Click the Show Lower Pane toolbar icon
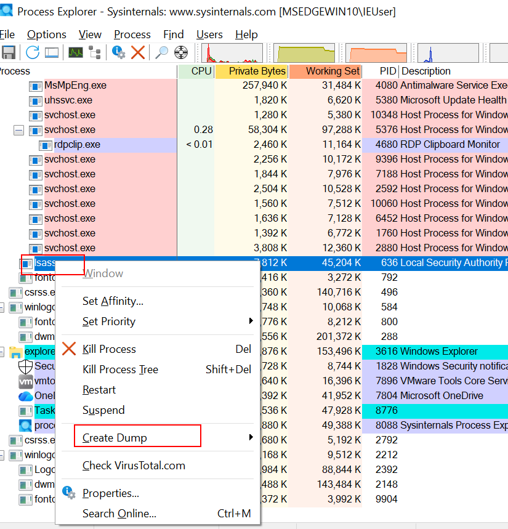Image resolution: width=508 pixels, height=529 pixels. [52, 52]
